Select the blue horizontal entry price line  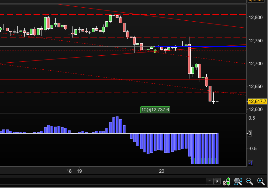(x=200, y=46)
